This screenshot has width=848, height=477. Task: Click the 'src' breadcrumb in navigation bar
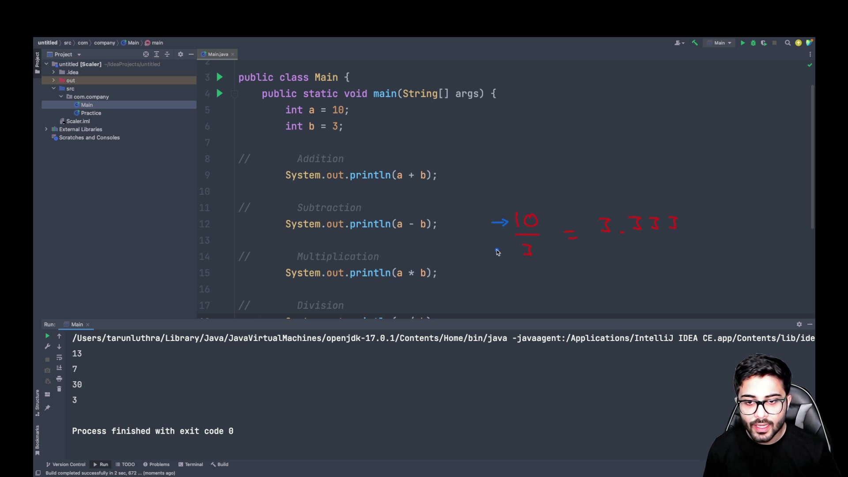(x=68, y=43)
